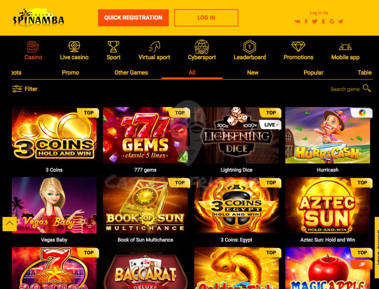This screenshot has height=289, width=379.
Task: Click the search magnifier icon
Action: tap(367, 88)
